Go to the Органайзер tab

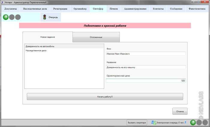coord(80,9)
